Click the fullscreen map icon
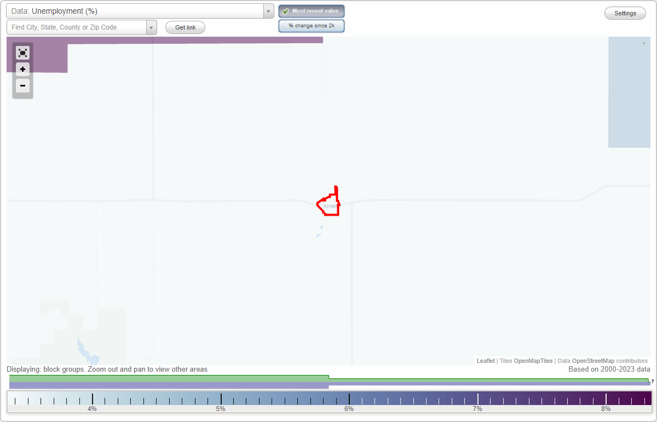 pos(22,53)
